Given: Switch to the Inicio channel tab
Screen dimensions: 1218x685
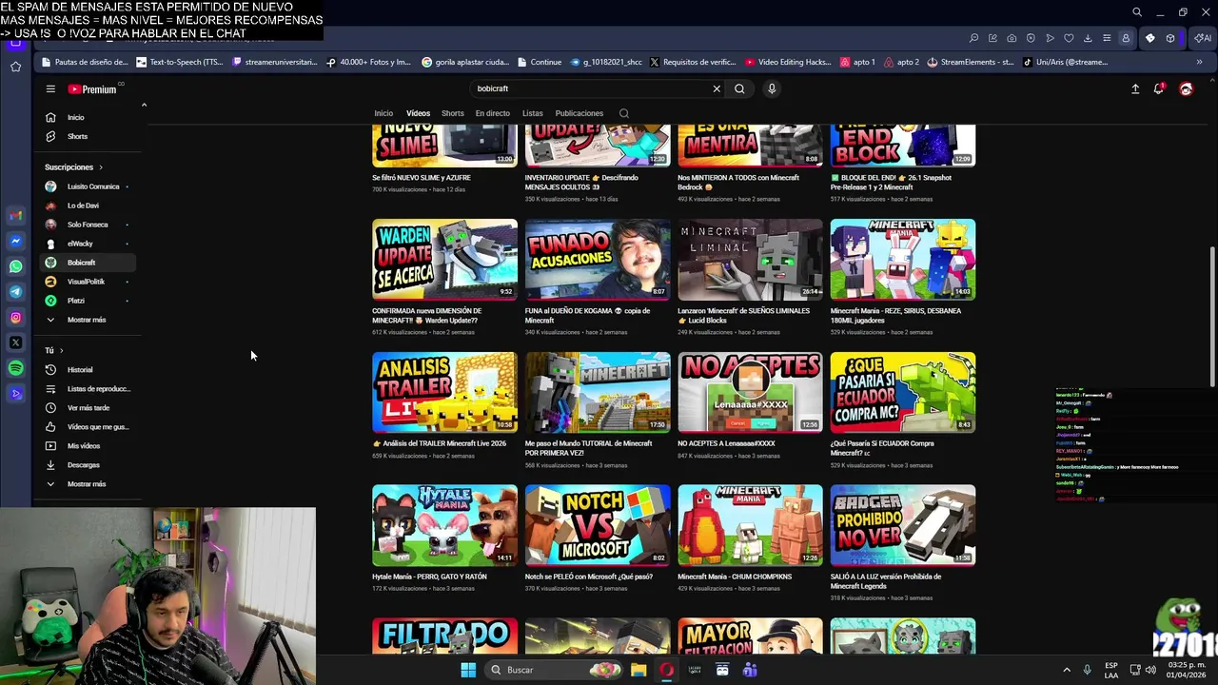Looking at the screenshot, I should pos(383,113).
